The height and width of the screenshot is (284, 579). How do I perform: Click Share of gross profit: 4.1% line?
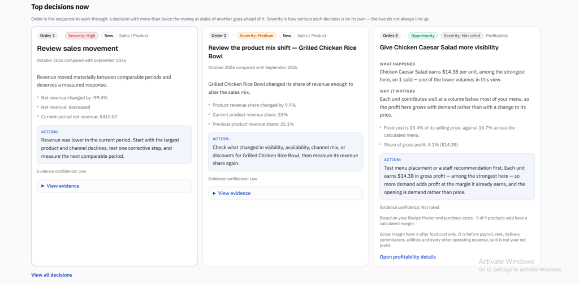coord(421,144)
